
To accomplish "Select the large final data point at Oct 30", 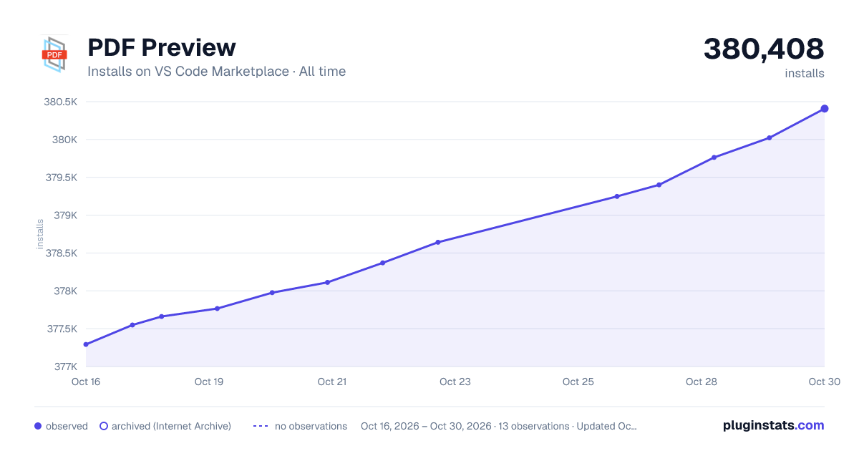I will pos(825,109).
